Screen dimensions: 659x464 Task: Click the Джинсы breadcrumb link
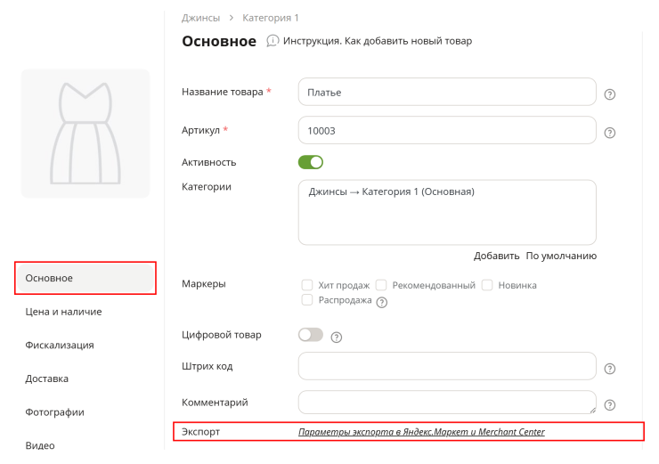pyautogui.click(x=201, y=18)
